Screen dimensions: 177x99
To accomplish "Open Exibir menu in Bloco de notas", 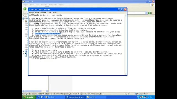I will click(x=50, y=13).
